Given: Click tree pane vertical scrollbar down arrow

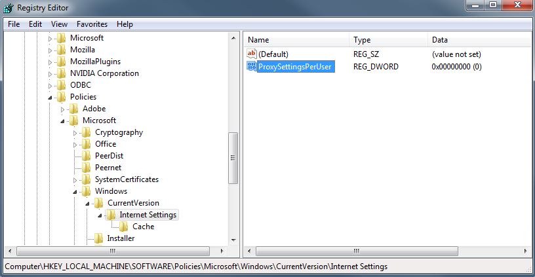Looking at the screenshot, I should click(x=233, y=240).
